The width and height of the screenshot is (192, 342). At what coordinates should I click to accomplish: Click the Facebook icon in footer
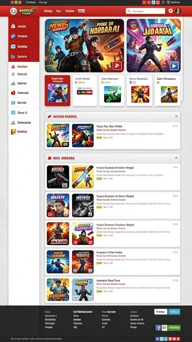158,328
